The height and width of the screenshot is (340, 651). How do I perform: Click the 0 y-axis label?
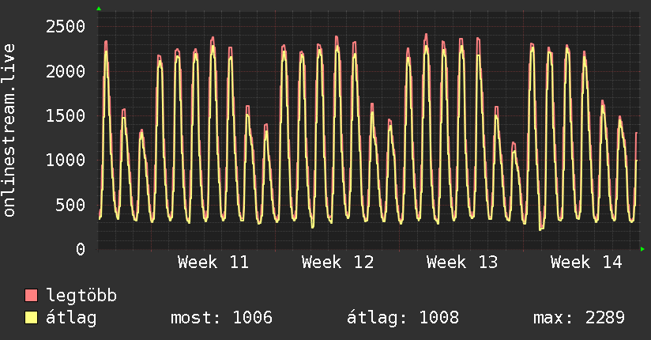click(81, 249)
